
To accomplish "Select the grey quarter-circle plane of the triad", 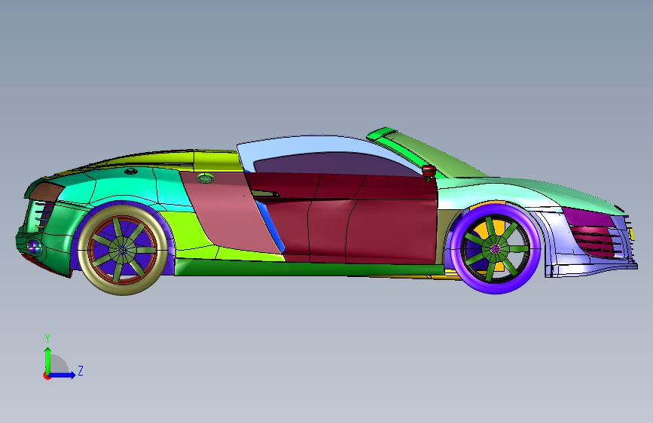I will (x=58, y=365).
